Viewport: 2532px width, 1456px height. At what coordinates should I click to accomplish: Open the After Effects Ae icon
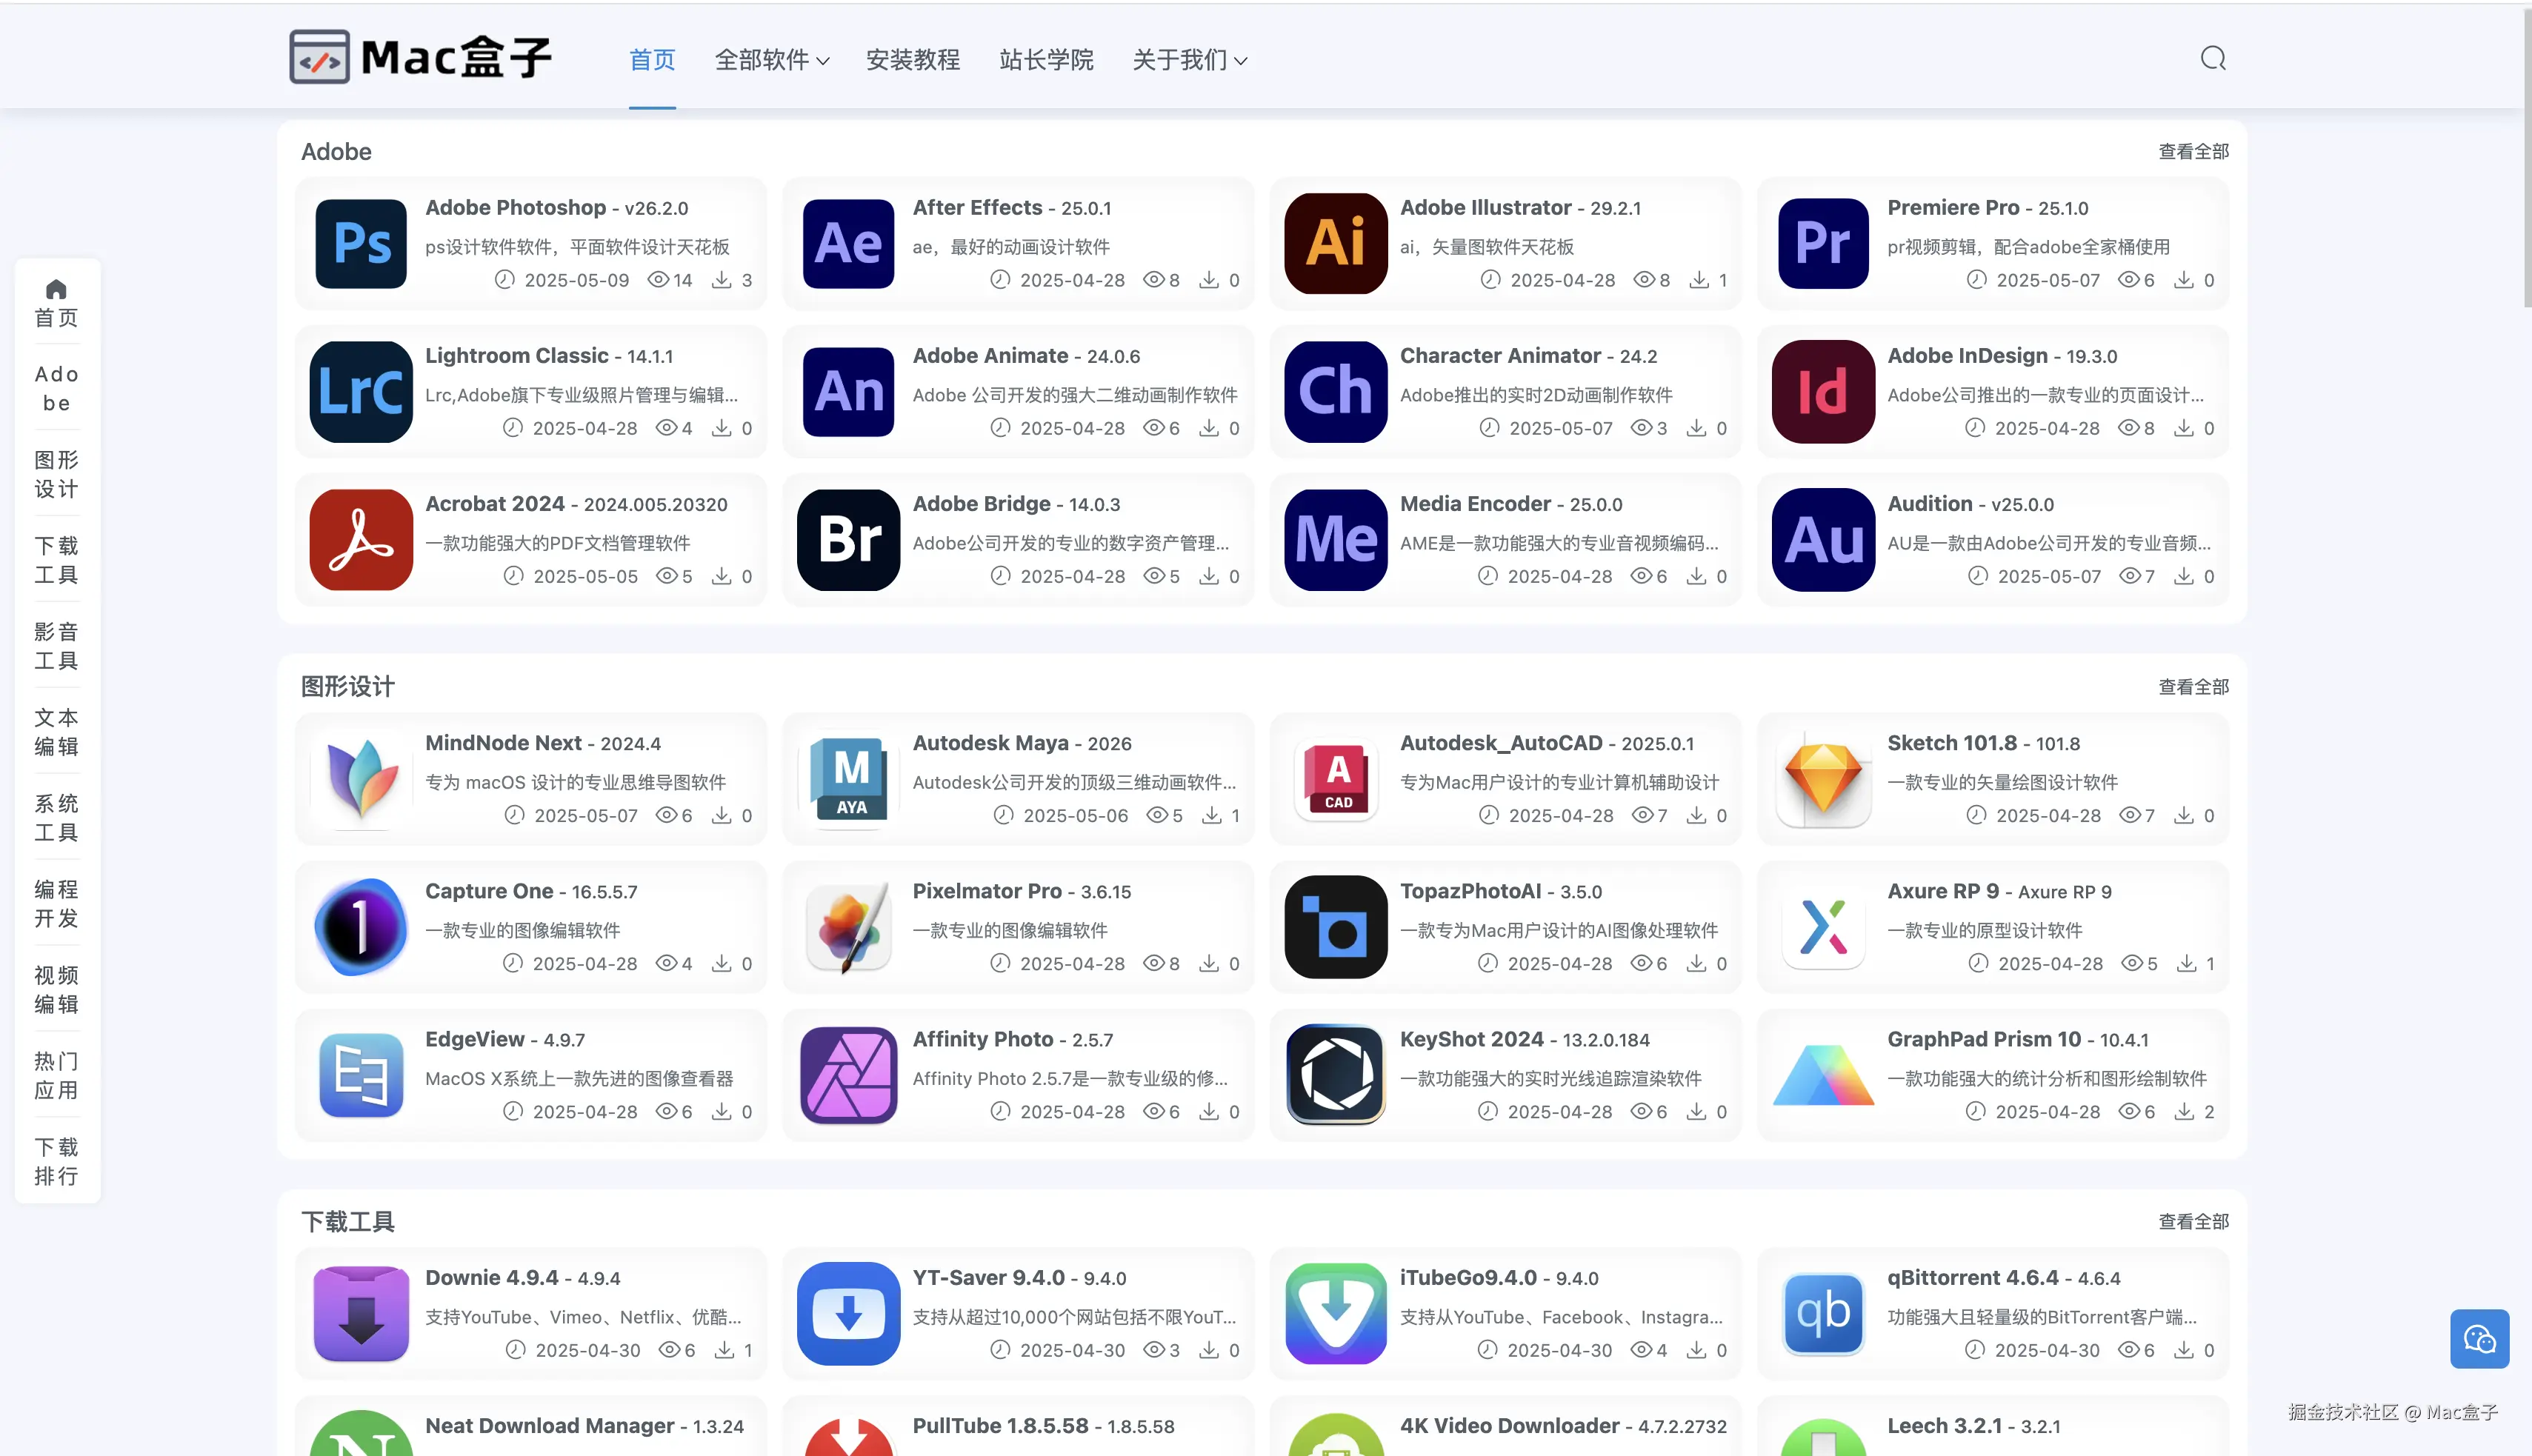[x=848, y=243]
